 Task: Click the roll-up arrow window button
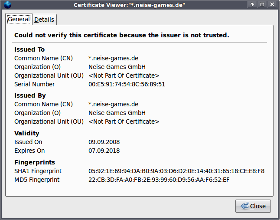(x=252, y=4)
